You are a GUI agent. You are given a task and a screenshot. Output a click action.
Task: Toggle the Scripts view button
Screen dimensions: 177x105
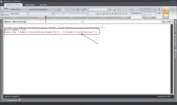click(x=166, y=11)
